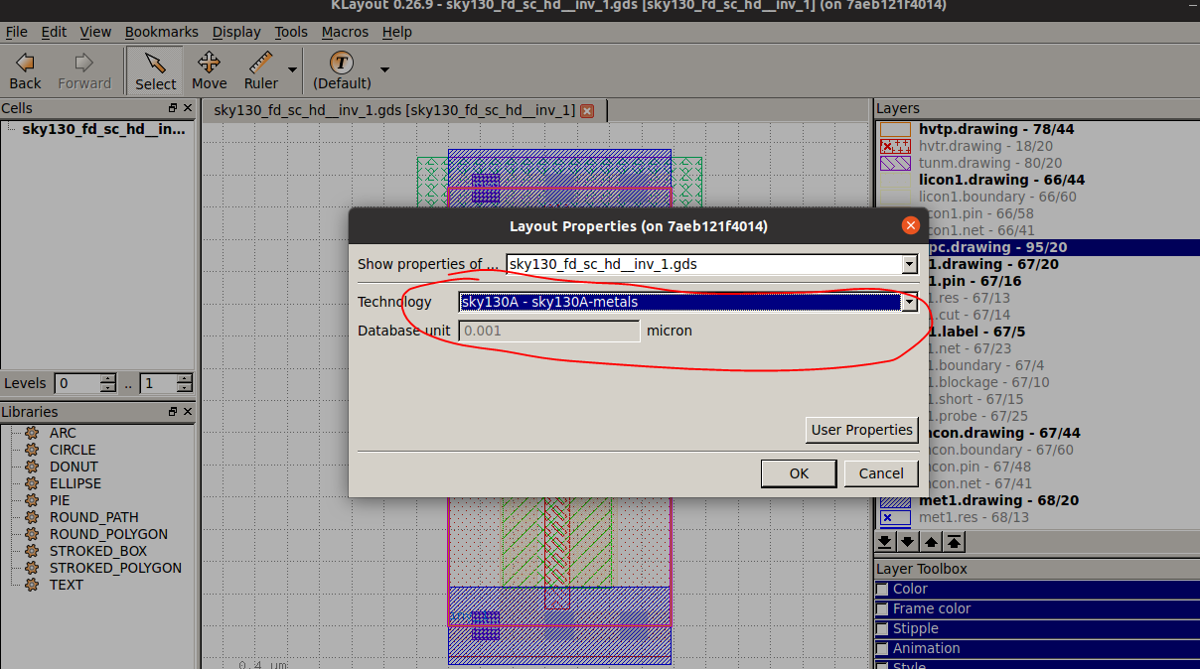Open the Ruler tool options arrow

coord(292,69)
